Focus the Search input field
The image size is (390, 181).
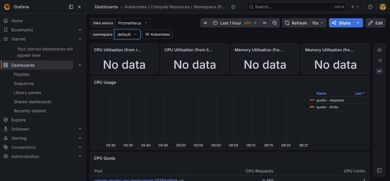[296, 7]
